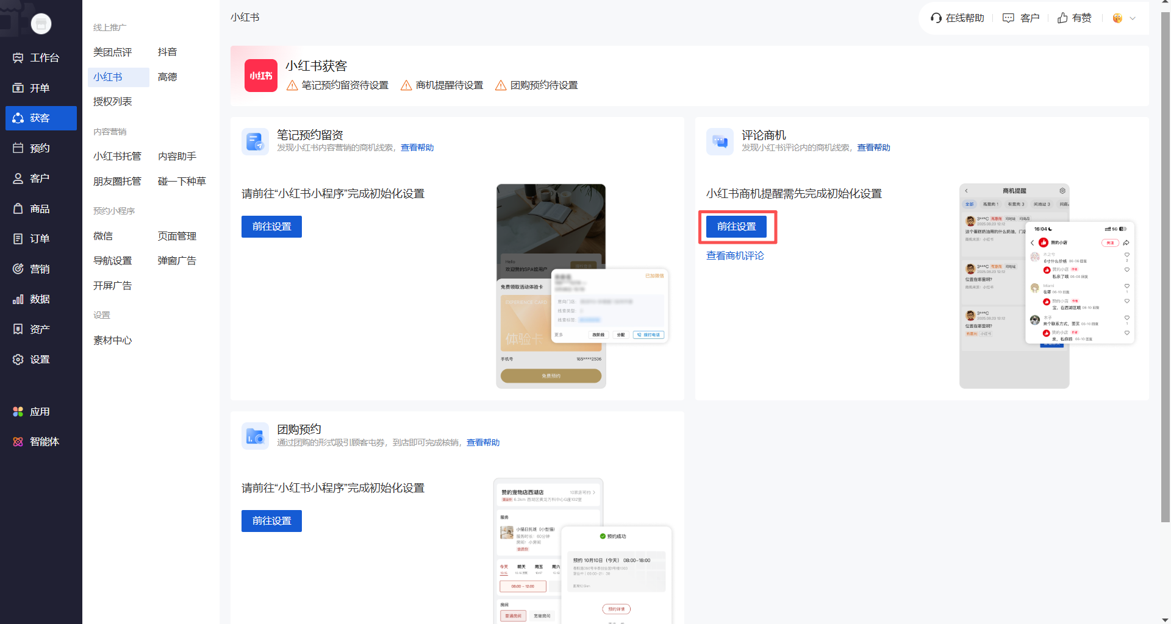Screen dimensions: 1171x624
Task: Open the 智能体 agent panel
Action: [x=41, y=442]
